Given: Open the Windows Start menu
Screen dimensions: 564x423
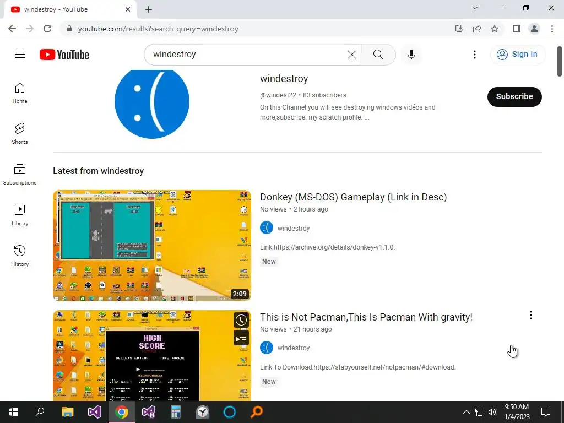Looking at the screenshot, I should [13, 412].
